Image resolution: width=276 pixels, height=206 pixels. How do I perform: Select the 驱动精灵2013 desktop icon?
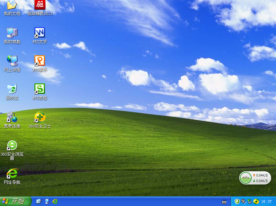[x=40, y=6]
